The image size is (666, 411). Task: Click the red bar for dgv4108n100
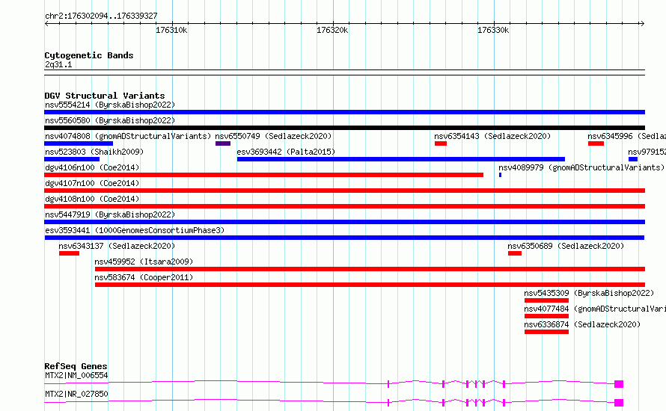pyautogui.click(x=344, y=206)
